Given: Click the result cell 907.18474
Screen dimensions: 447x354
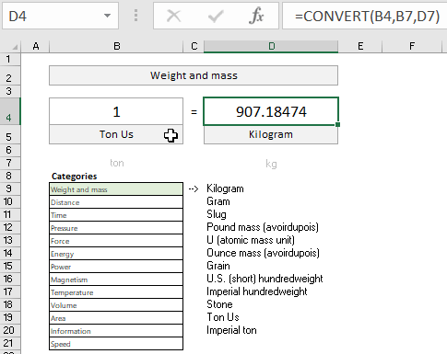Looking at the screenshot, I should pos(271,111).
